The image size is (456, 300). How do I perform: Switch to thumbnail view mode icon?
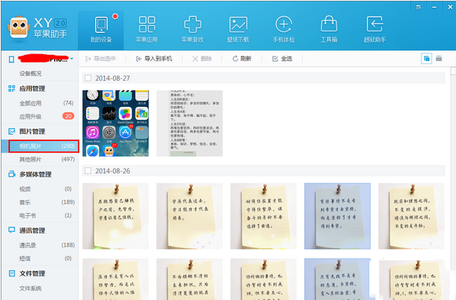click(426, 59)
